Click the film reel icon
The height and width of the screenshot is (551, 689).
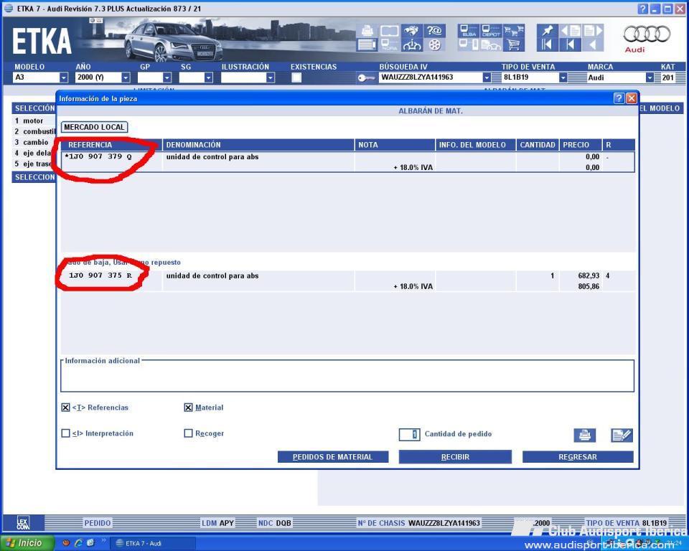point(435,44)
